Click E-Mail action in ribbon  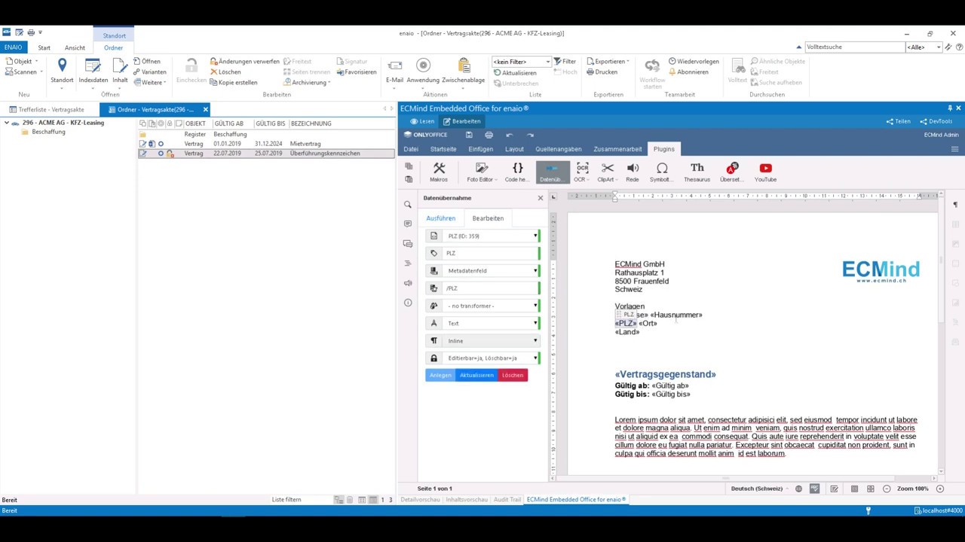point(394,71)
